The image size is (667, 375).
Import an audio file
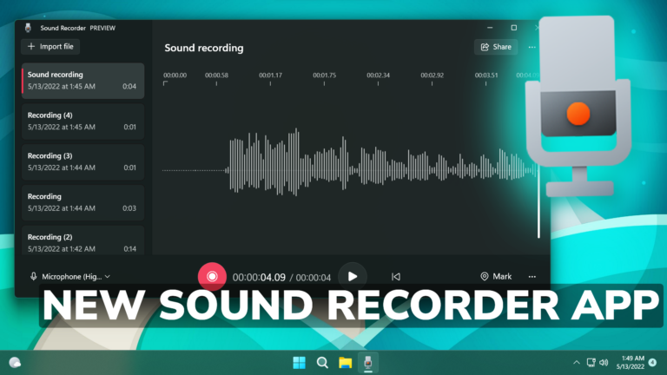pyautogui.click(x=51, y=46)
